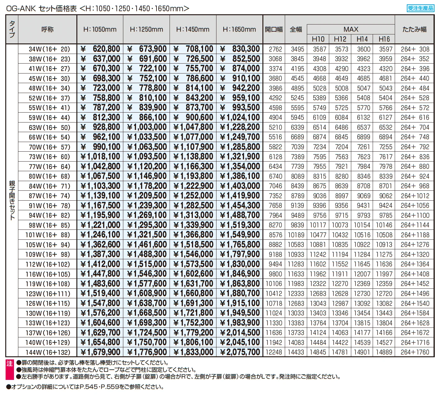
Task: Click the H:1450mm column header
Action: pos(193,29)
